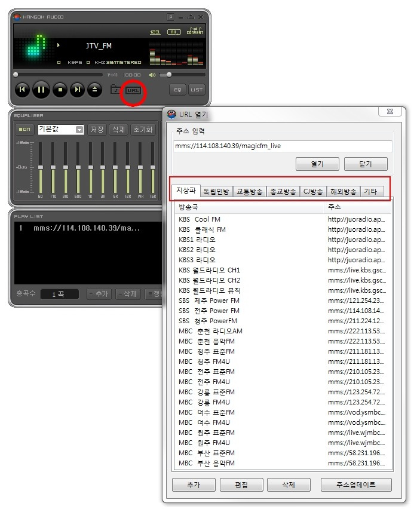
Task: Switch to the 해외방송 tab
Action: tap(344, 192)
